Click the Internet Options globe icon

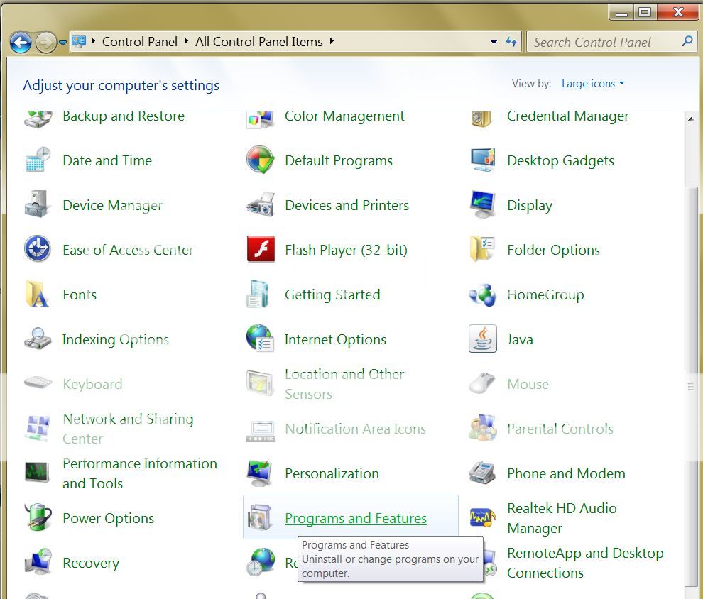click(x=260, y=339)
